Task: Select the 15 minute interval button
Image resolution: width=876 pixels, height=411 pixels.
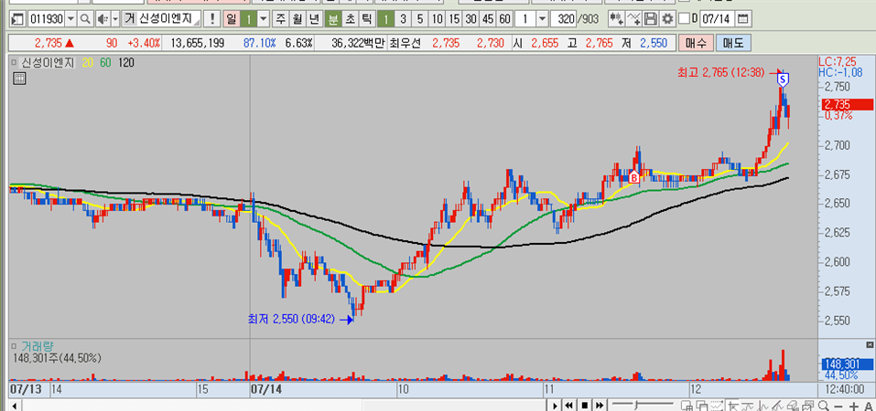Action: coord(454,19)
